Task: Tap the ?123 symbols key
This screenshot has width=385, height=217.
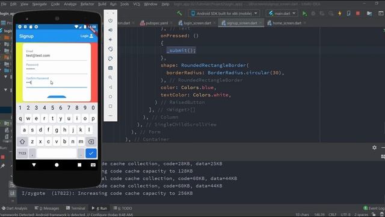Action: tap(22, 153)
